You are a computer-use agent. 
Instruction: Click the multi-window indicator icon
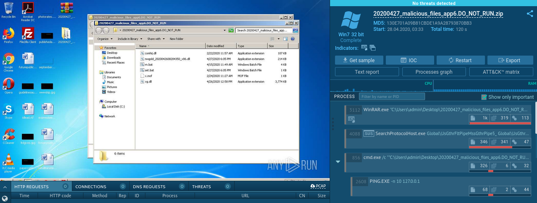(x=373, y=48)
